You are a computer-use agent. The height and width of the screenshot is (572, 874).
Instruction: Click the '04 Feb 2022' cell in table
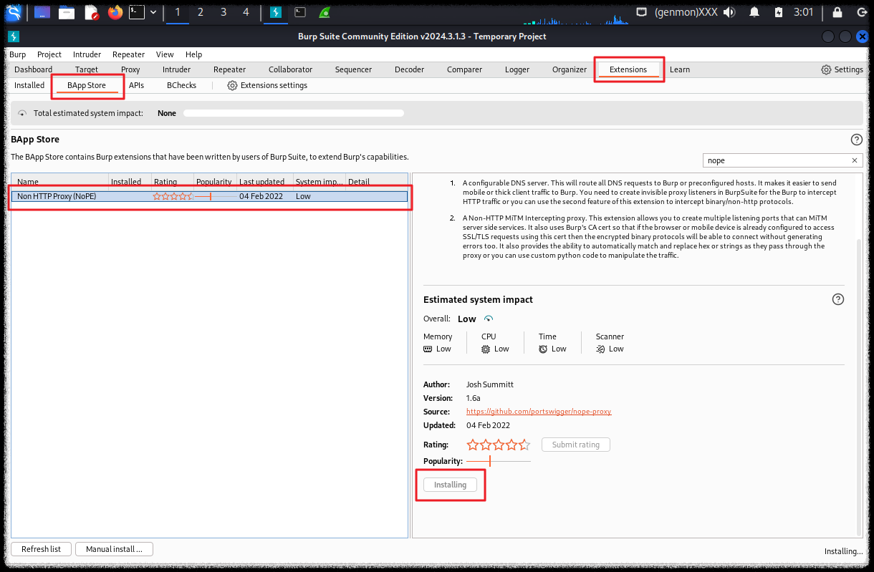pos(261,196)
